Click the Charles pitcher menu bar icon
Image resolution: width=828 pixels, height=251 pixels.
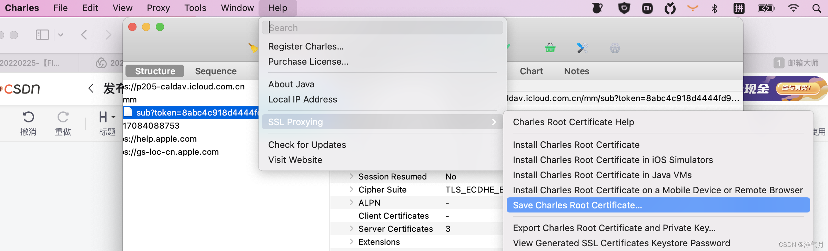click(597, 8)
